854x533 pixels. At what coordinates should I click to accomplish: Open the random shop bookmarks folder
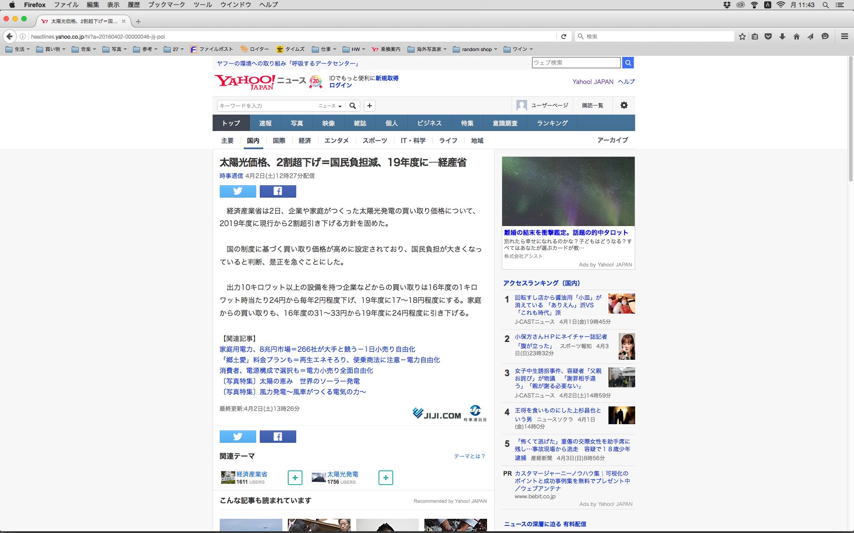[475, 49]
